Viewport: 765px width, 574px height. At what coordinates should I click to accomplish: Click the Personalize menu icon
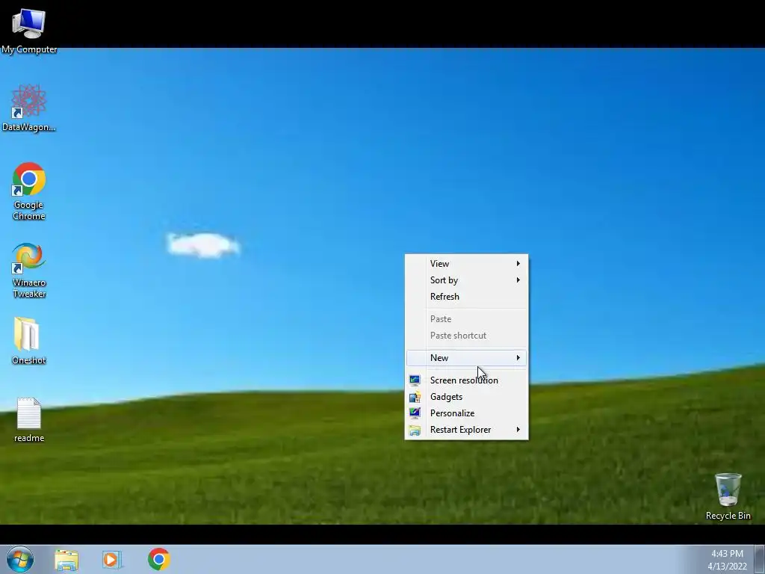point(415,413)
